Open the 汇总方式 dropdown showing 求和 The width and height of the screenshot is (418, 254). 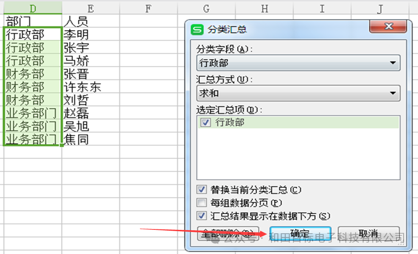298,93
